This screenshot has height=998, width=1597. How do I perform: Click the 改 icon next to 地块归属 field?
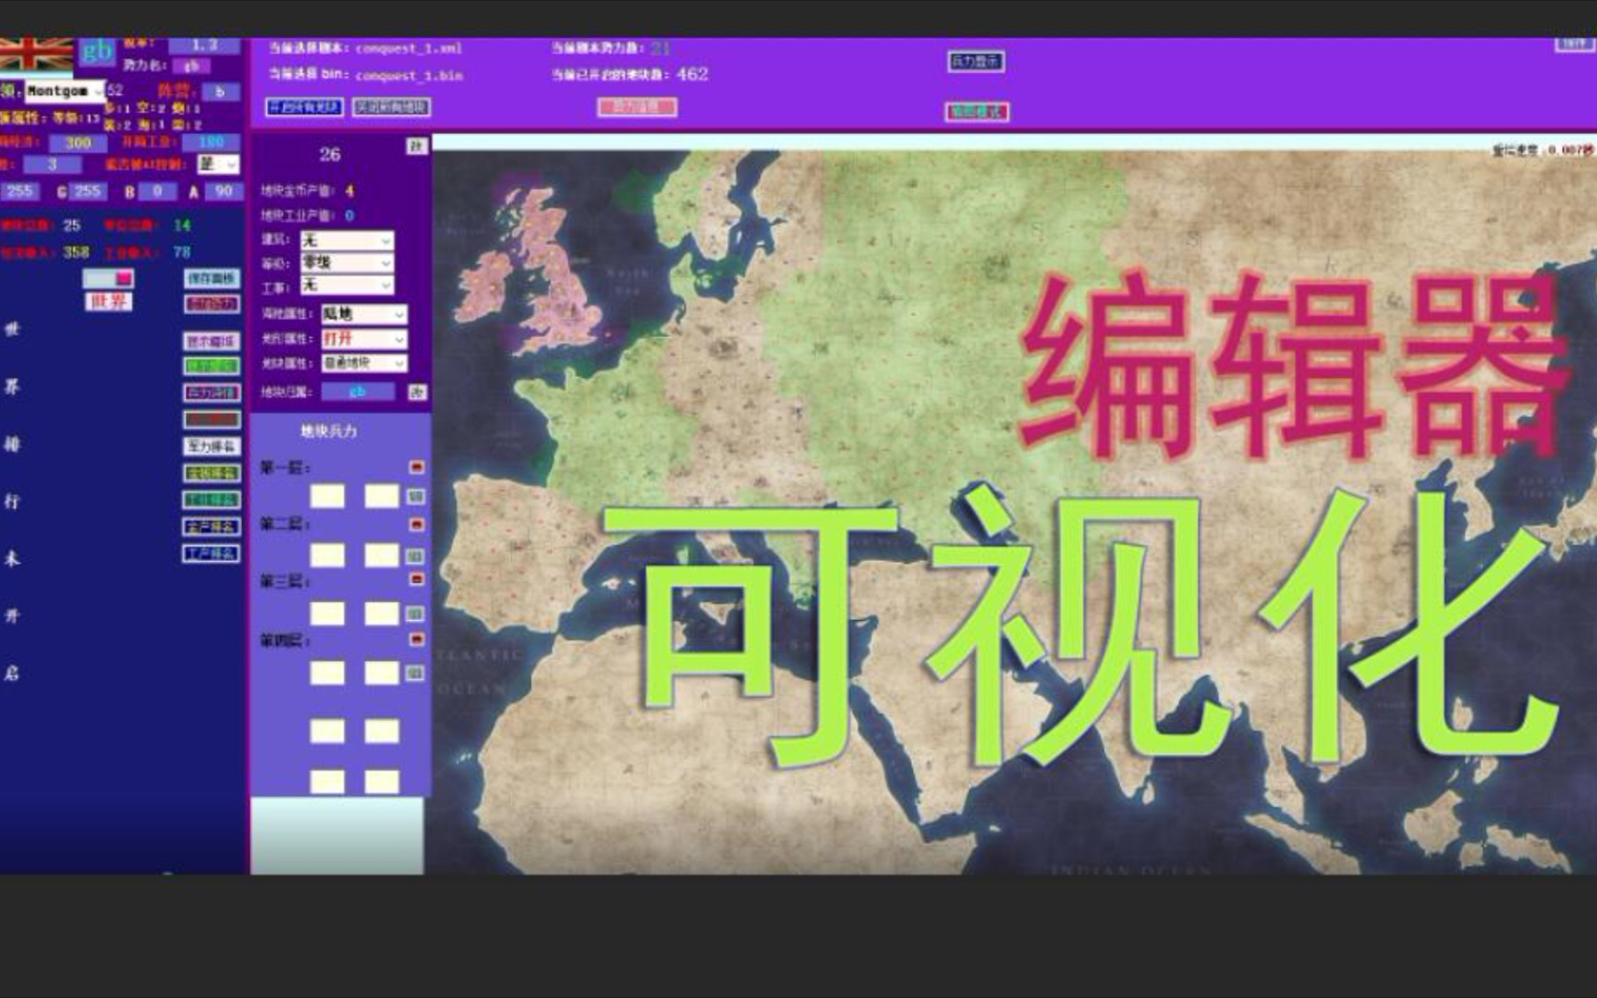tap(418, 393)
